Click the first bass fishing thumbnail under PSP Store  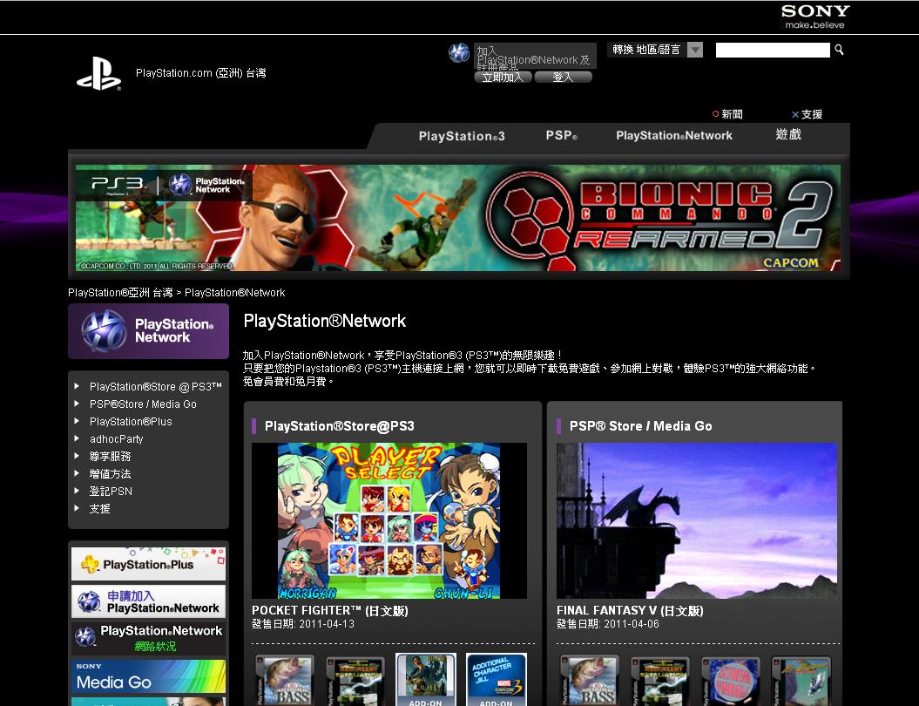590,680
